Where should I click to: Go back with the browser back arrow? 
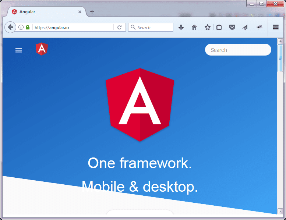pos(10,27)
